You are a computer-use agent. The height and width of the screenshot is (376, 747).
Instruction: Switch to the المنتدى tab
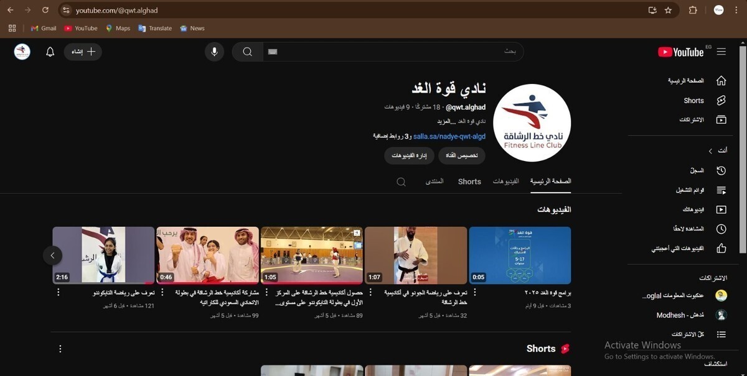[x=435, y=181]
